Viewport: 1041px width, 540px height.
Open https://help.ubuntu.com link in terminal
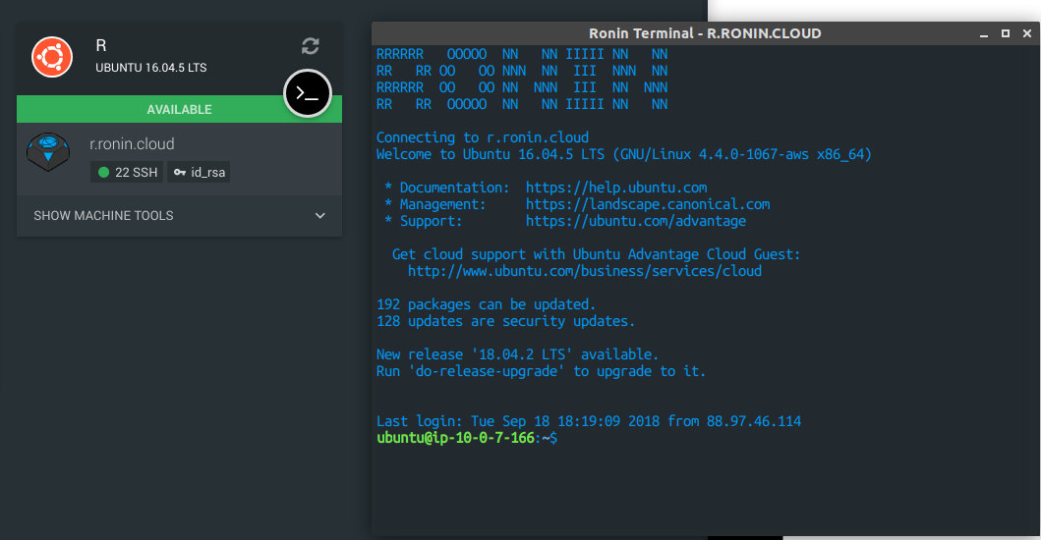(x=616, y=188)
